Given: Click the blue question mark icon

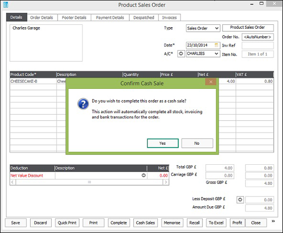Looking at the screenshot, I should [83, 104].
